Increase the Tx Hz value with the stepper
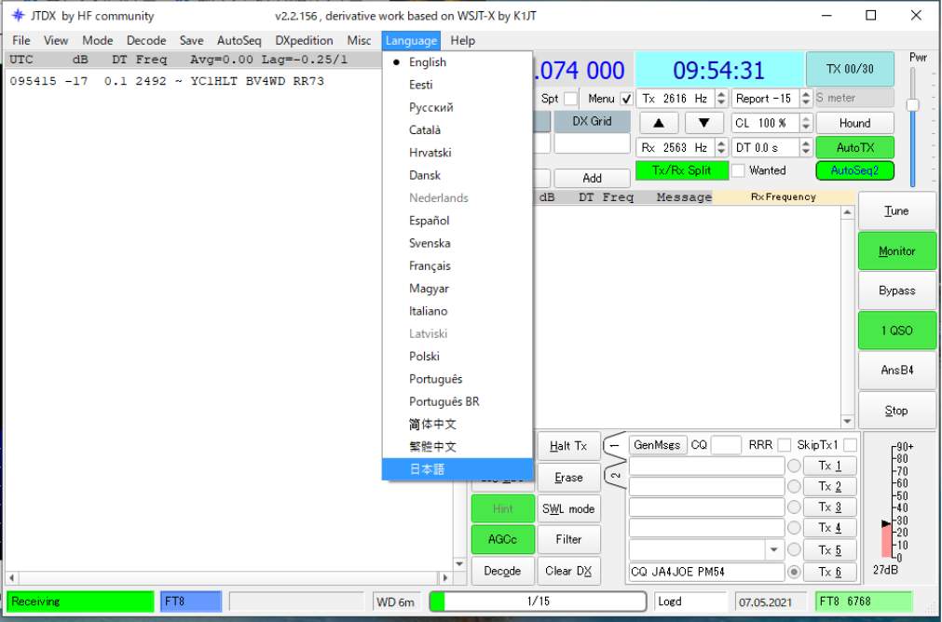The height and width of the screenshot is (622, 942). pyautogui.click(x=721, y=94)
